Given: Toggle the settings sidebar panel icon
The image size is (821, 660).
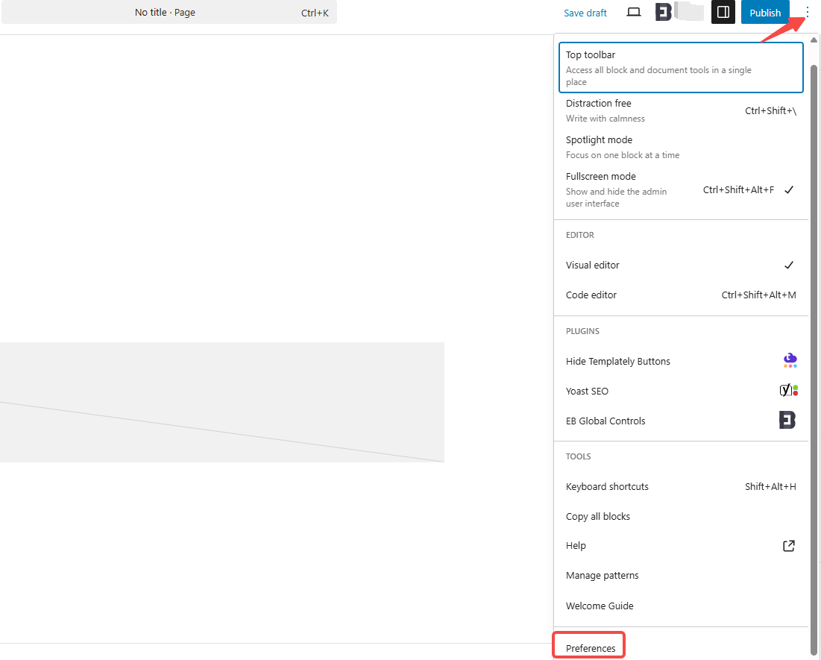Looking at the screenshot, I should point(723,12).
